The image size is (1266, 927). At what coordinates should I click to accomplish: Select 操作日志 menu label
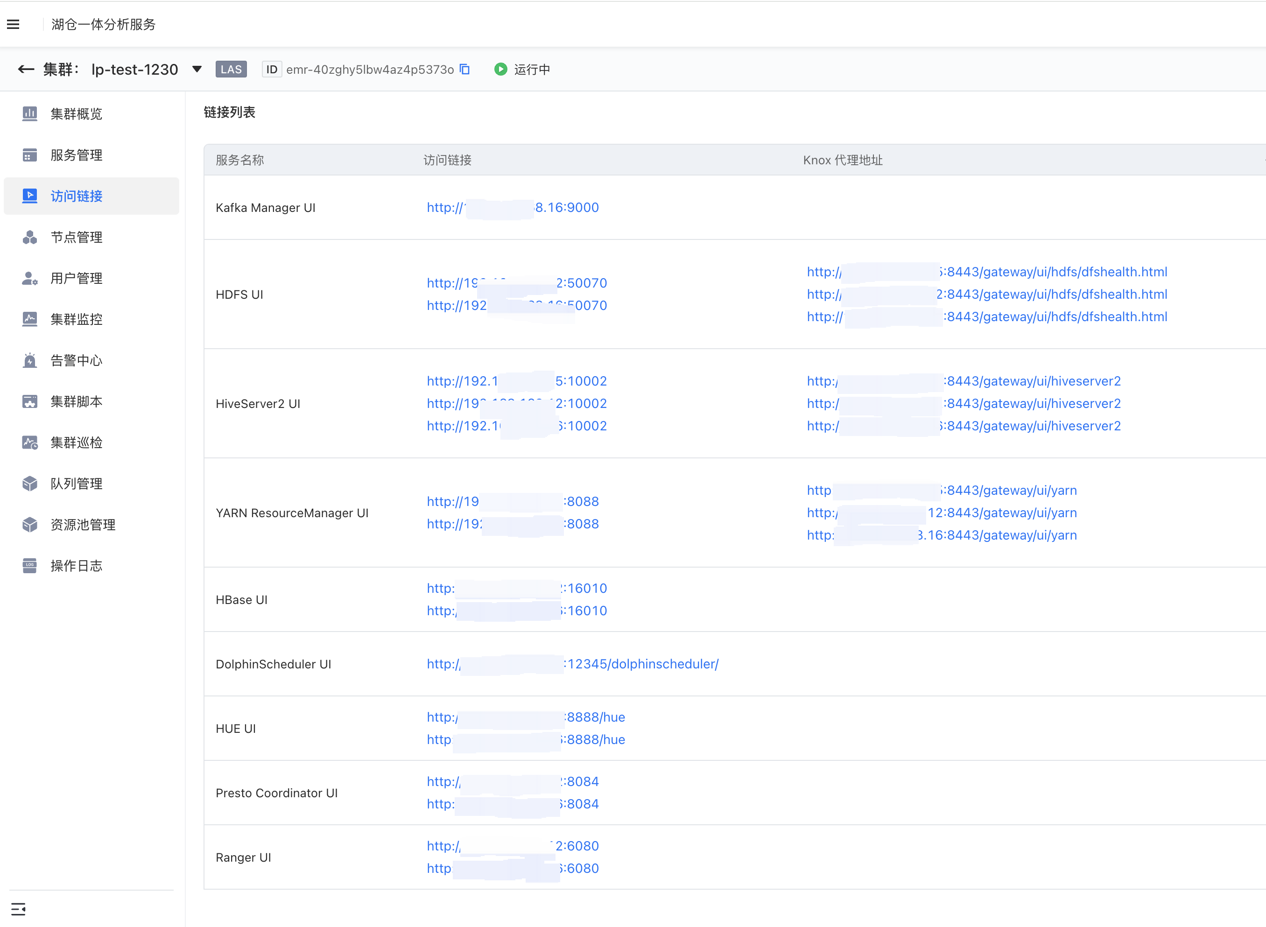click(76, 566)
